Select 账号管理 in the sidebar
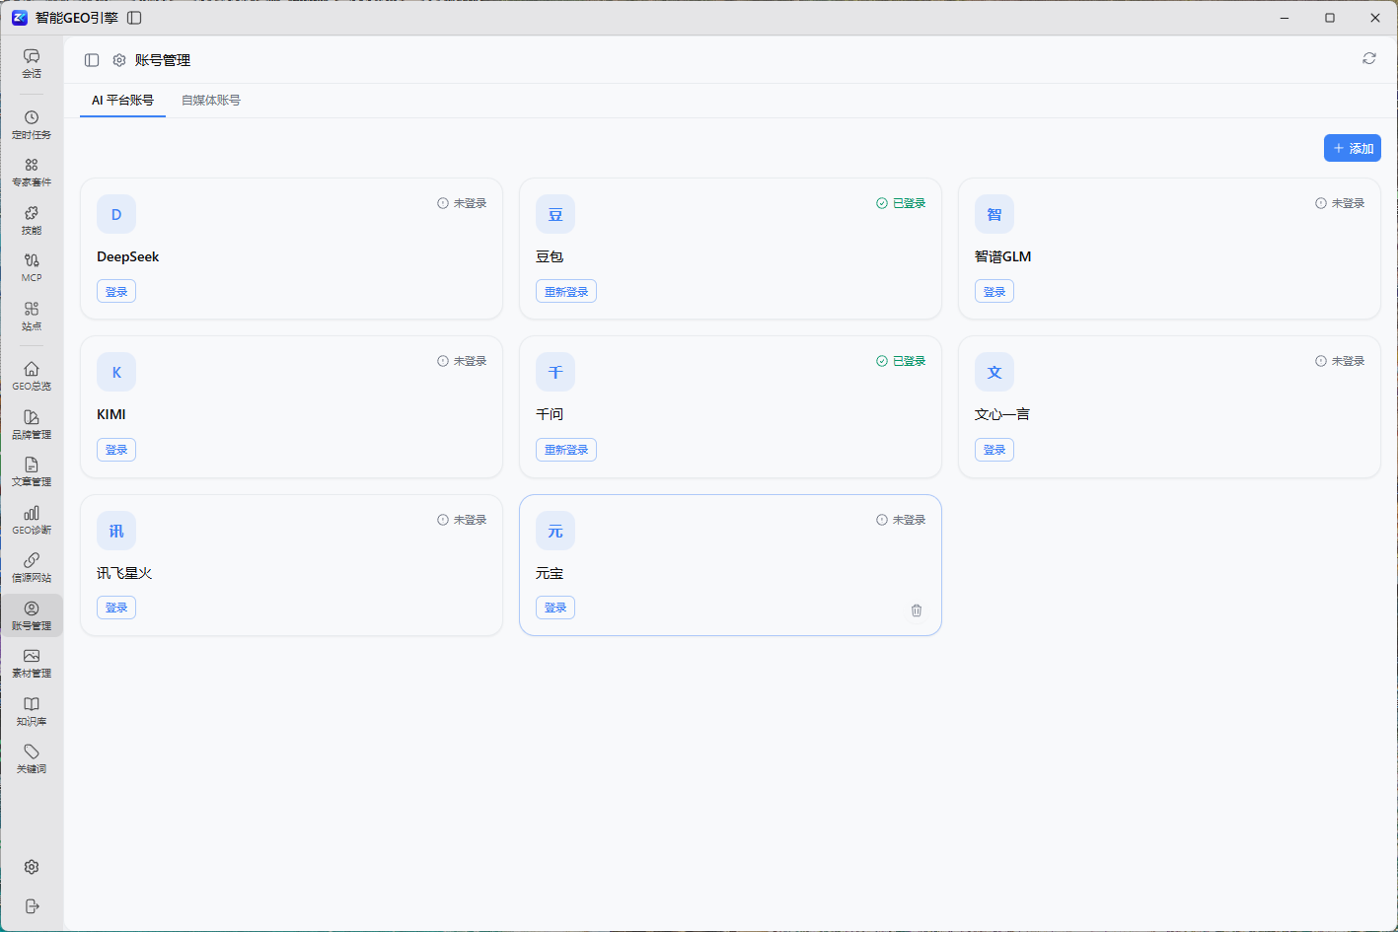The width and height of the screenshot is (1398, 932). click(32, 615)
